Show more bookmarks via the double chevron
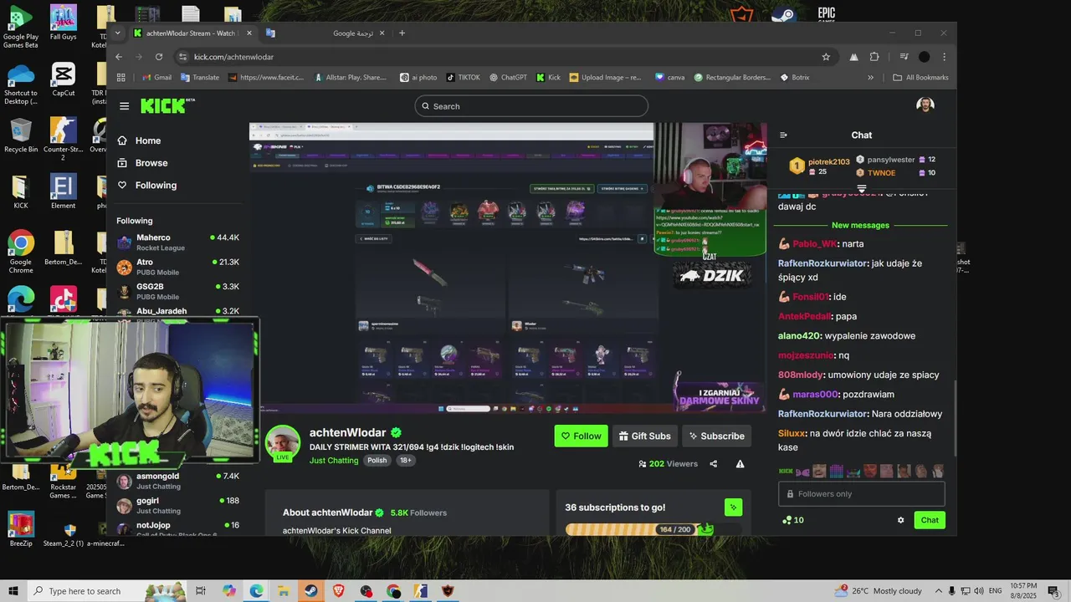1071x602 pixels. pos(870,77)
